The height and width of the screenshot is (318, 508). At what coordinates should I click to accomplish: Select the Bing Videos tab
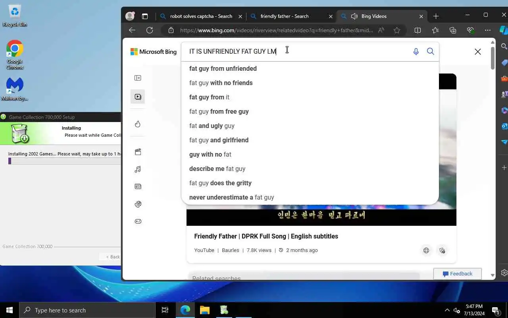pyautogui.click(x=374, y=16)
